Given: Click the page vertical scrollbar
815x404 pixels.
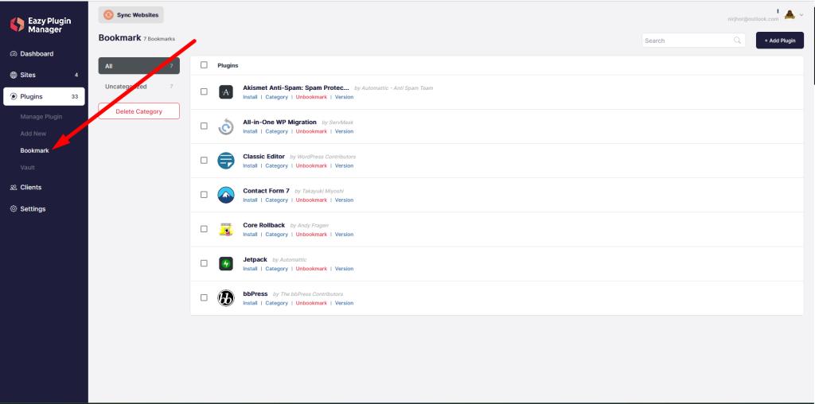Looking at the screenshot, I should (x=813, y=45).
